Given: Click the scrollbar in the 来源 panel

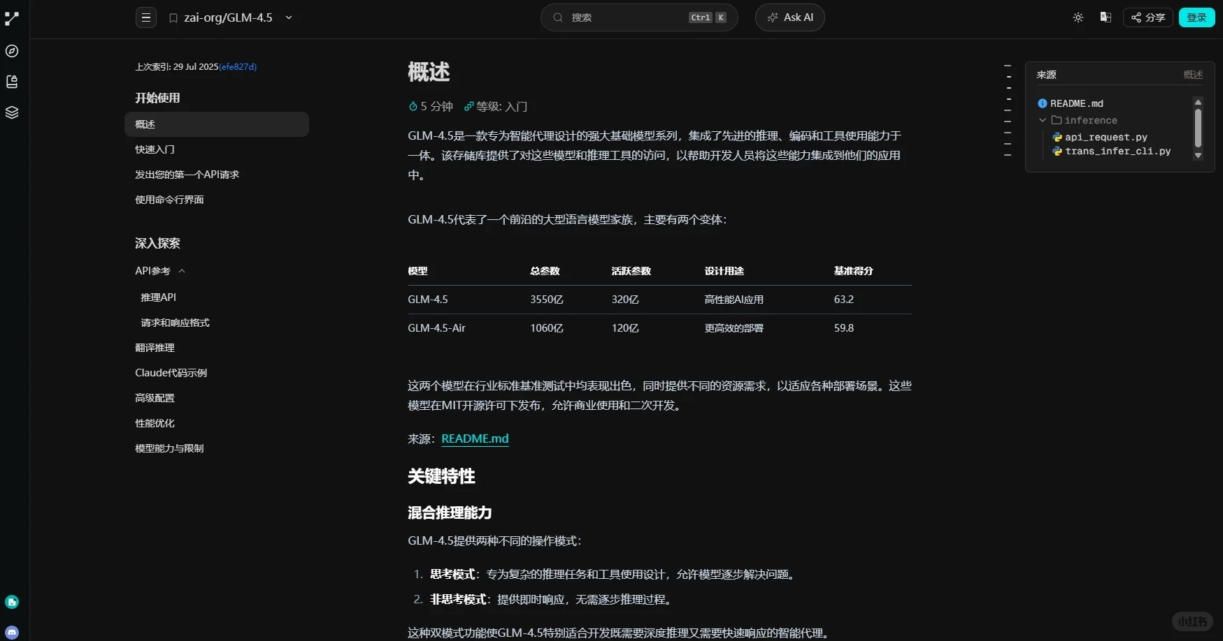Looking at the screenshot, I should pyautogui.click(x=1197, y=129).
